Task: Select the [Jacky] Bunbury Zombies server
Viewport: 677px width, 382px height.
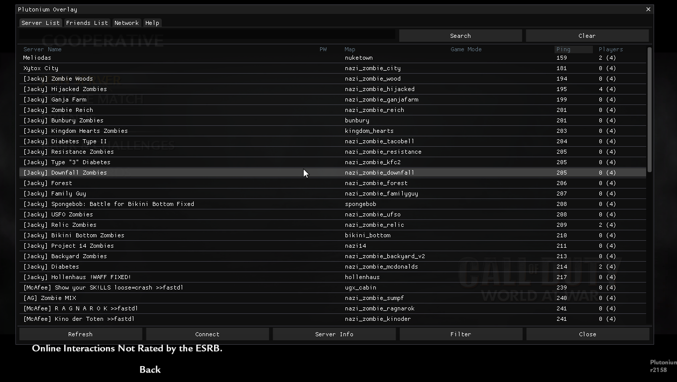Action: [333, 120]
